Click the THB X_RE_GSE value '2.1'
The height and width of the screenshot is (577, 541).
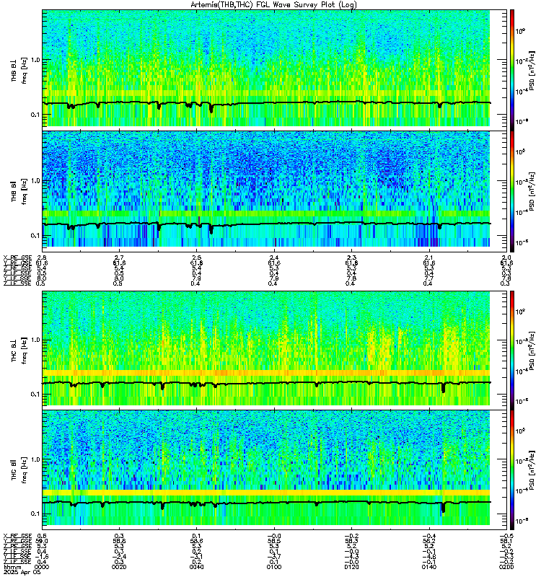(x=429, y=257)
